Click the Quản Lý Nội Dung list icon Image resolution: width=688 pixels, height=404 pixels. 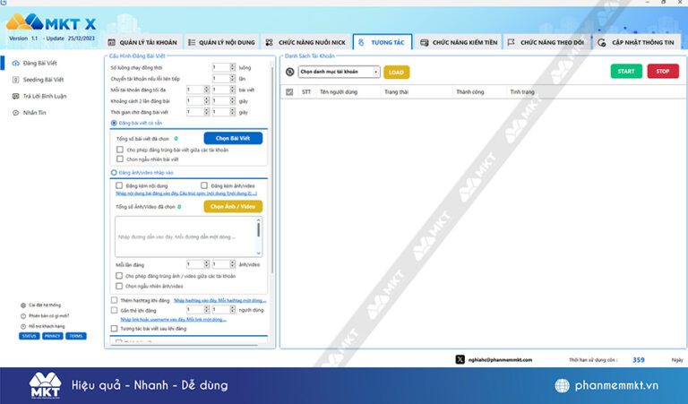(192, 42)
